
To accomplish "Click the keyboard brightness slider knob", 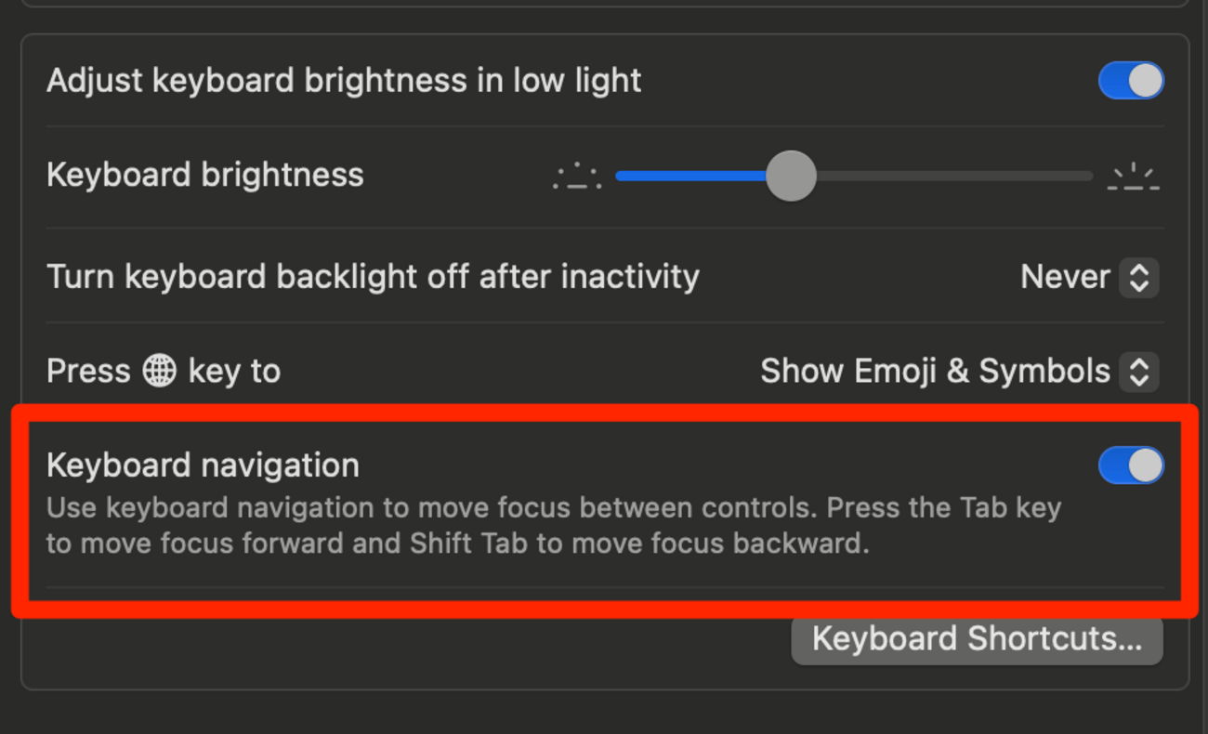I will coord(791,176).
